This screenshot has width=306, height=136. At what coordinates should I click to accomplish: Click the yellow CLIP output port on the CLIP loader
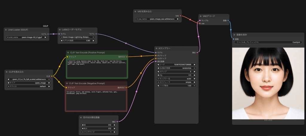[x=52, y=76]
